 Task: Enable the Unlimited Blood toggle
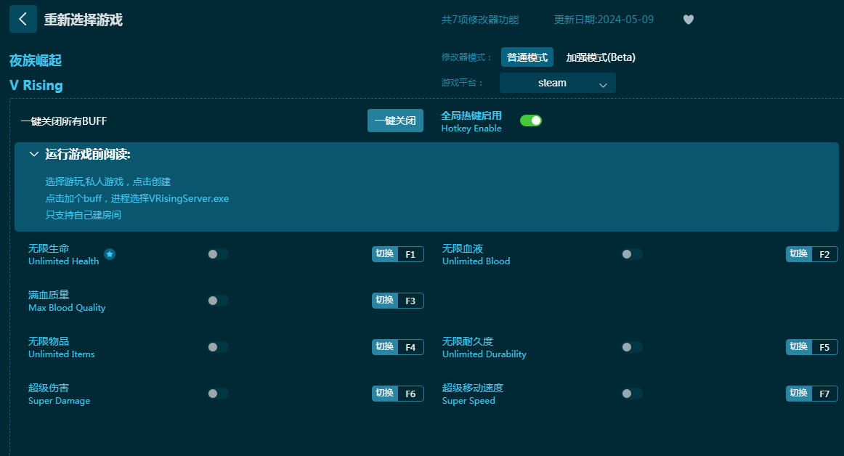[632, 254]
